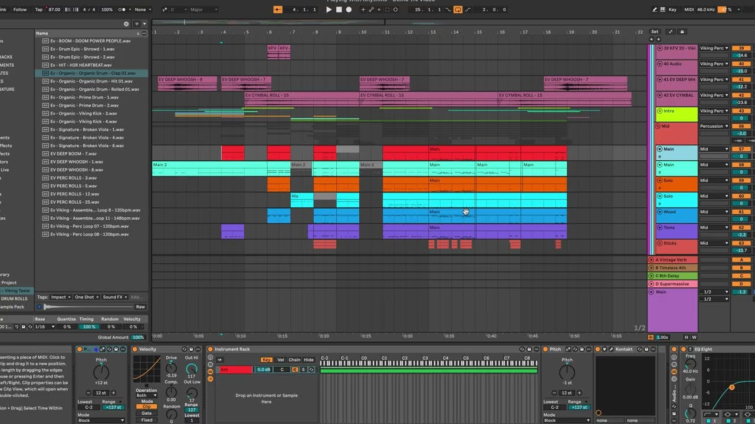
Task: Toggle the Velocity device on/off
Action: click(135, 349)
